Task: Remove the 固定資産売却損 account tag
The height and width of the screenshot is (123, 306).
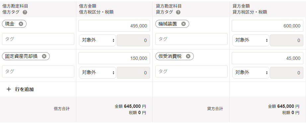Action: pyautogui.click(x=44, y=56)
